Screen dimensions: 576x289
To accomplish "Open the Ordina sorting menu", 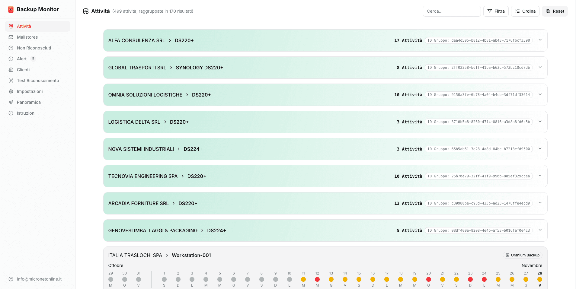I will 525,11.
